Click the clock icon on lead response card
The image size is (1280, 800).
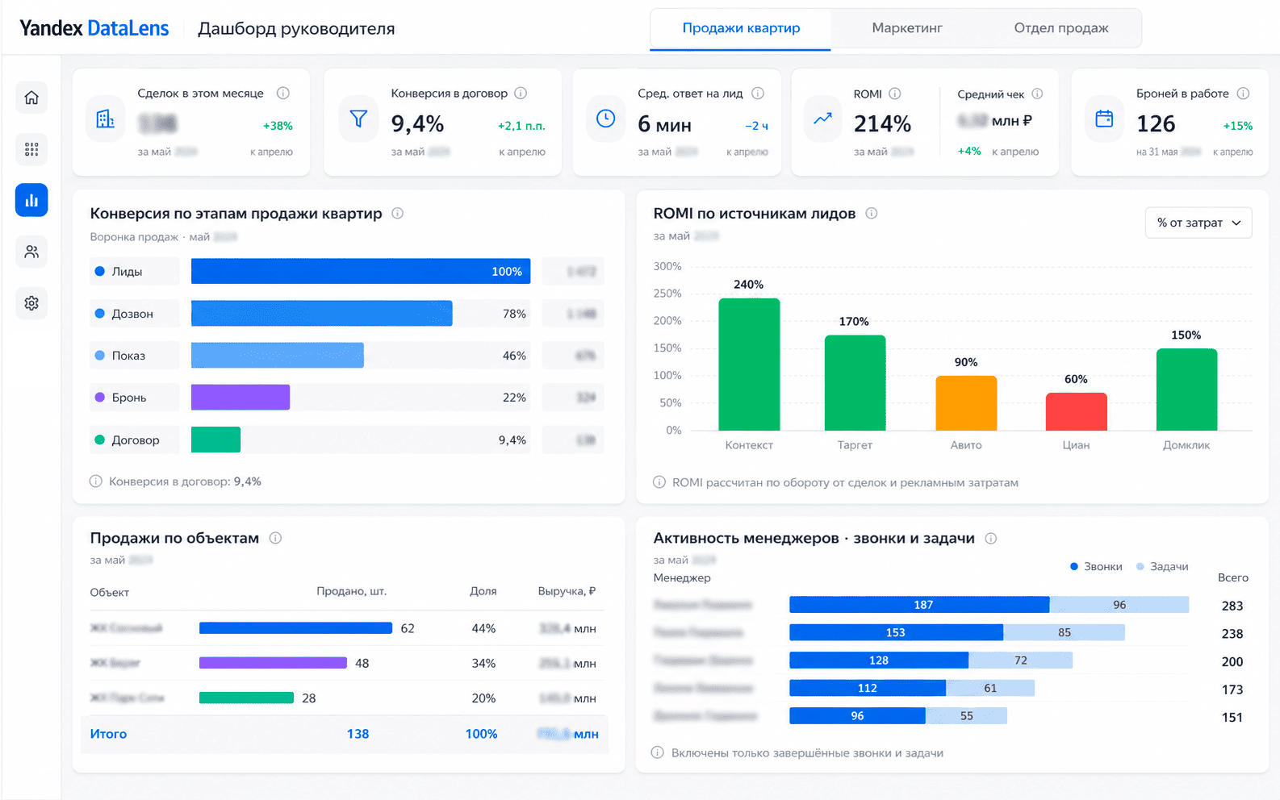point(605,119)
